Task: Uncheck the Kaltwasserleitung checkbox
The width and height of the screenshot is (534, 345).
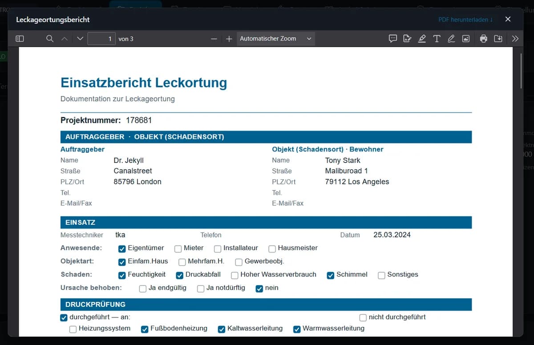Action: click(x=222, y=329)
